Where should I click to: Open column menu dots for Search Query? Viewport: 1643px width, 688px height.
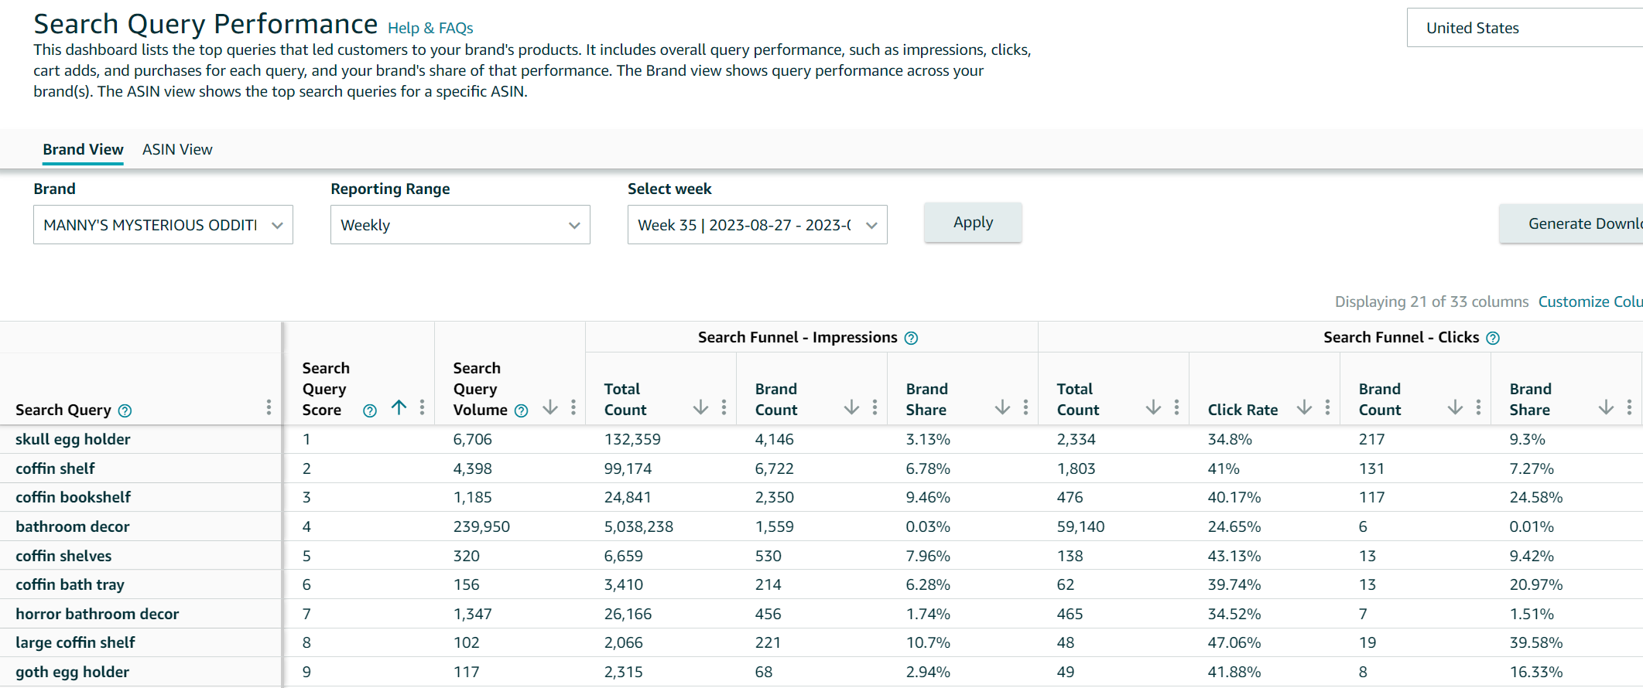click(x=269, y=407)
